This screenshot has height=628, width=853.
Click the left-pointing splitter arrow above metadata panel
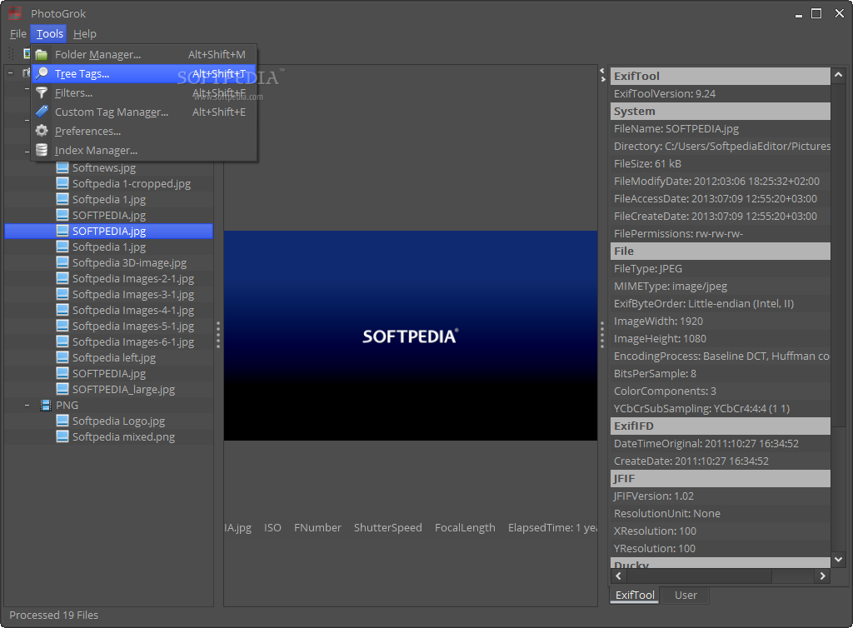pos(602,71)
